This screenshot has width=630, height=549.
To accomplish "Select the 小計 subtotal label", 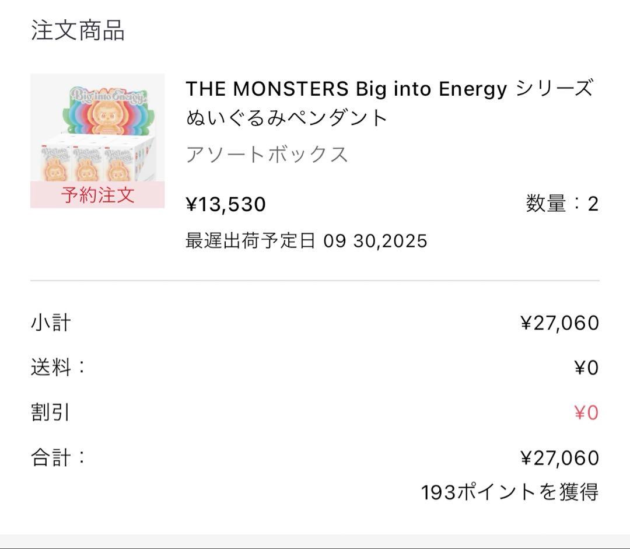I will pos(51,323).
